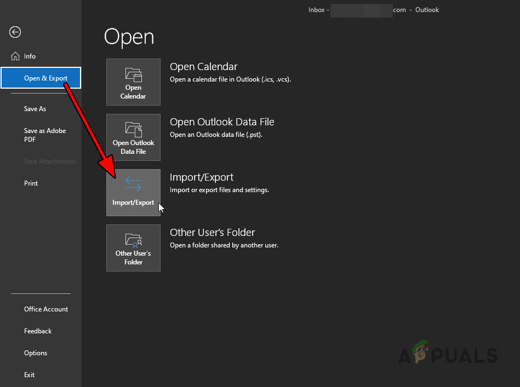520x387 pixels.
Task: Exit Outlook from the sidebar
Action: pyautogui.click(x=29, y=374)
